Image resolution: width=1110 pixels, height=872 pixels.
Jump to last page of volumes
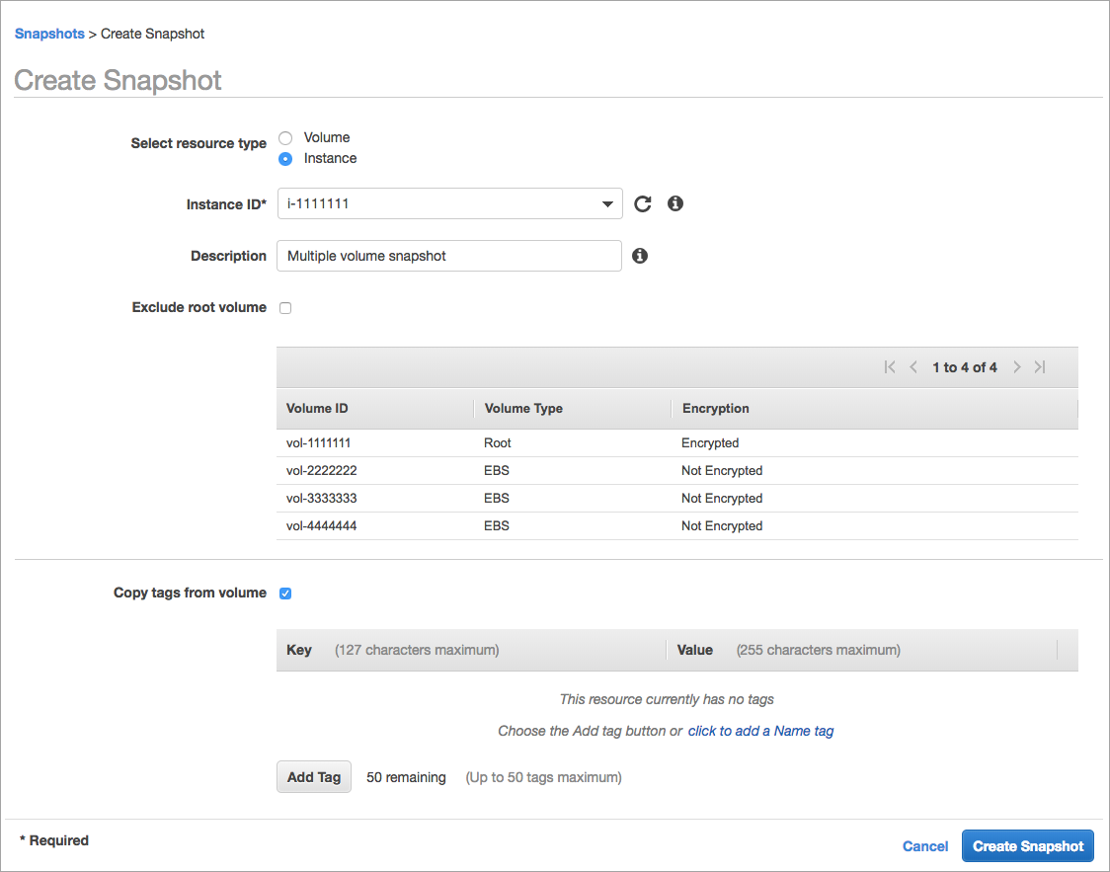point(1040,366)
